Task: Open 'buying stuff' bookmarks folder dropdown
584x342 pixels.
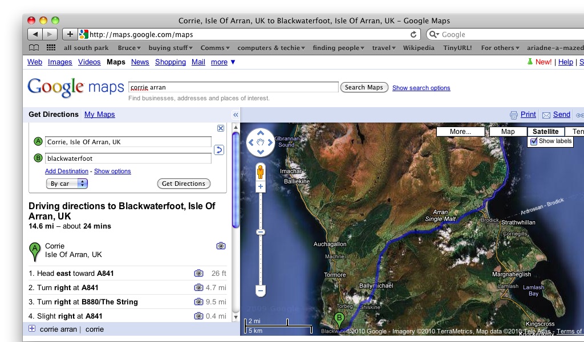Action: [x=171, y=48]
